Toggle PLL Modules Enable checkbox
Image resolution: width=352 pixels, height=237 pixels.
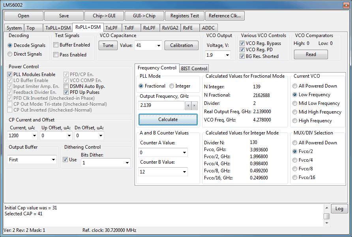pyautogui.click(x=10, y=75)
